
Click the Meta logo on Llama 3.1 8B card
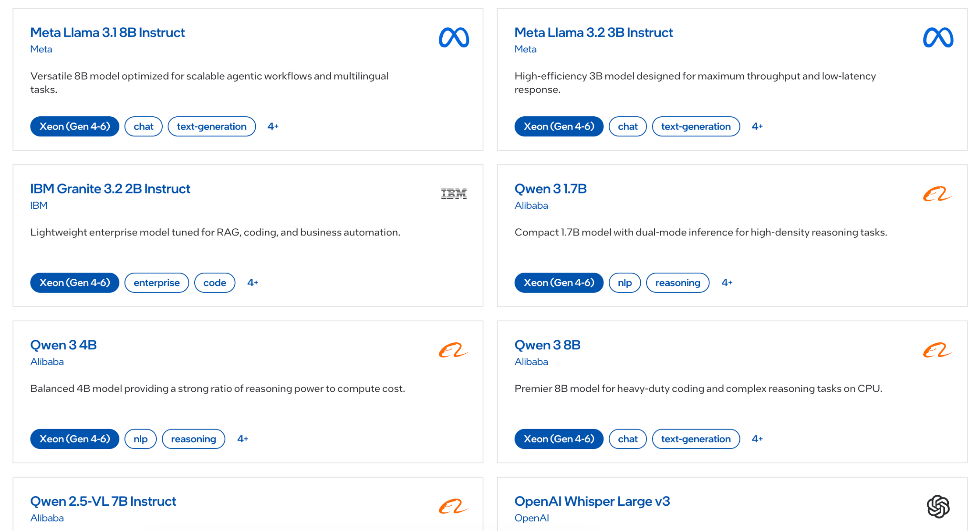tap(454, 38)
